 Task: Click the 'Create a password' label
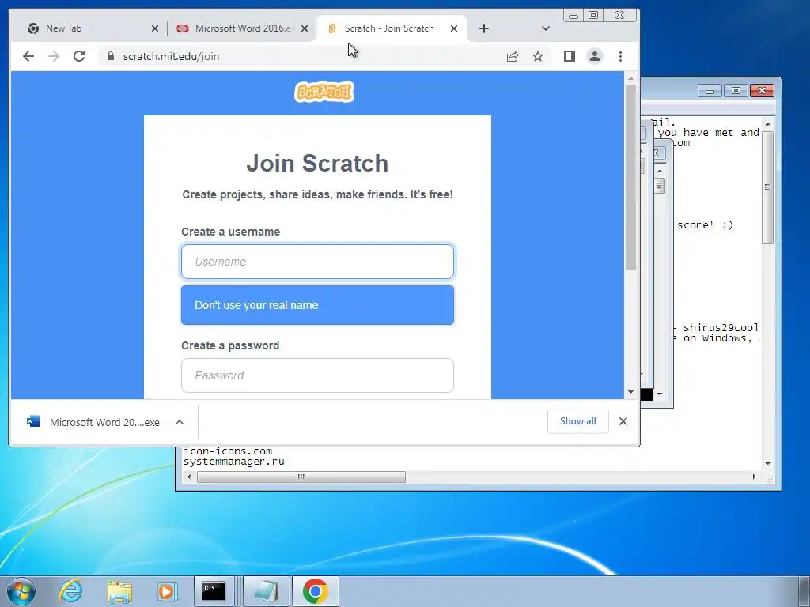point(230,345)
